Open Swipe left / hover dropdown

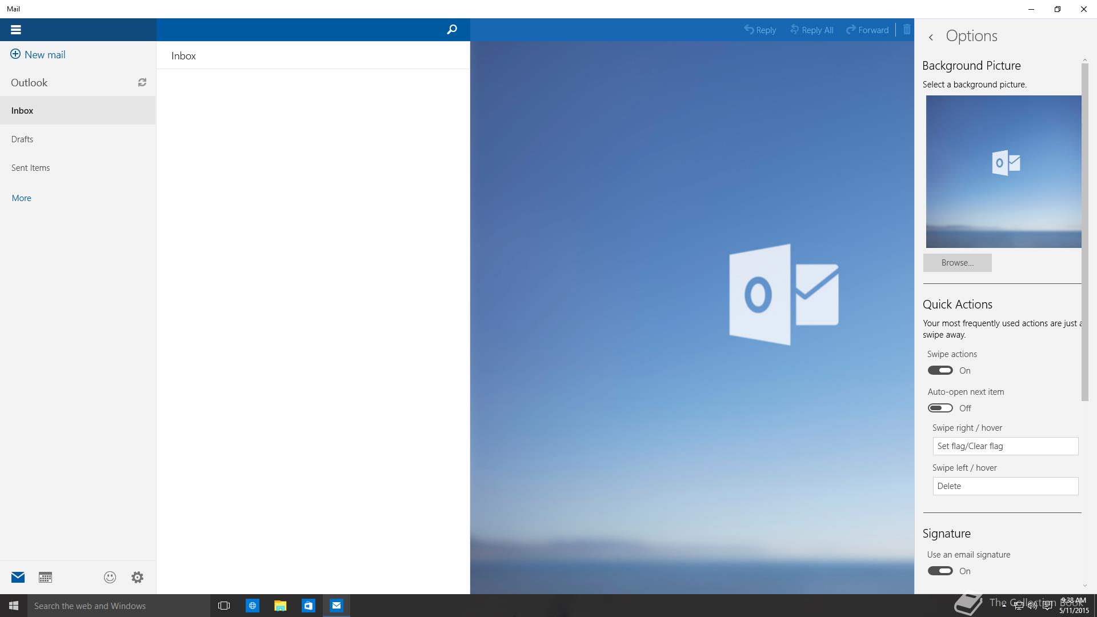(x=1005, y=486)
